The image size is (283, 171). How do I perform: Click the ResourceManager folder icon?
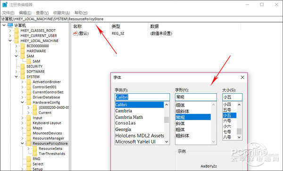29,138
